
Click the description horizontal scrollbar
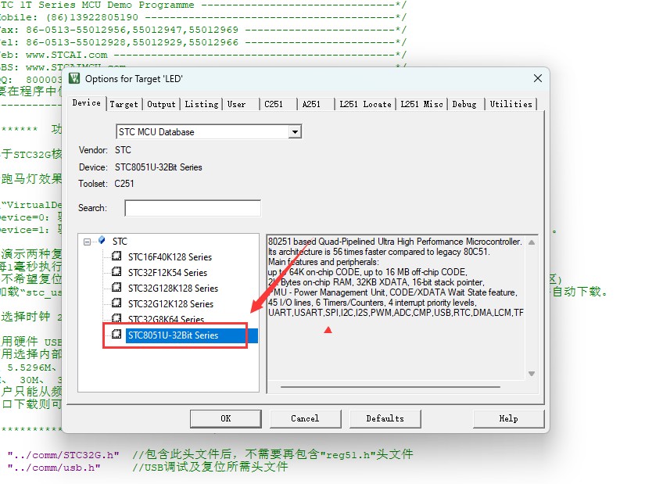(x=390, y=387)
